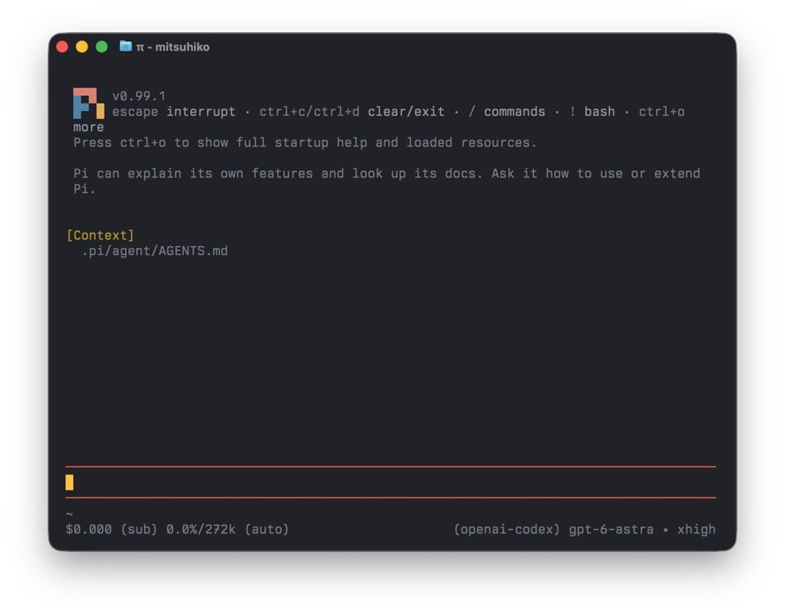Click the [Context] section header
785x615 pixels.
point(101,236)
